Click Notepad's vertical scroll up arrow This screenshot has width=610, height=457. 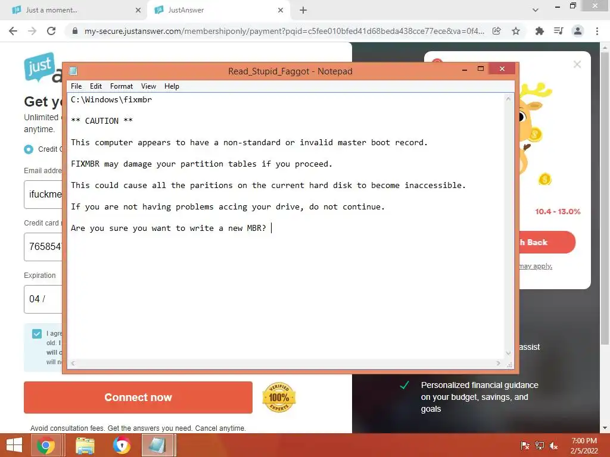coord(508,99)
